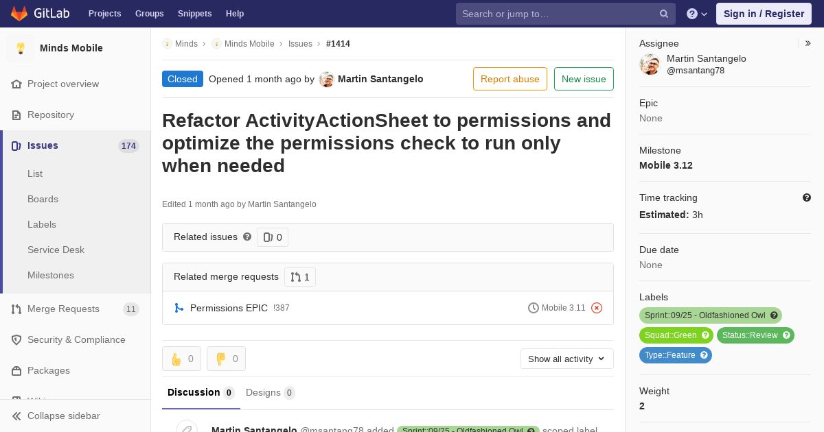Open the Permissions EPIC merge request
The width and height of the screenshot is (824, 432).
coord(229,308)
